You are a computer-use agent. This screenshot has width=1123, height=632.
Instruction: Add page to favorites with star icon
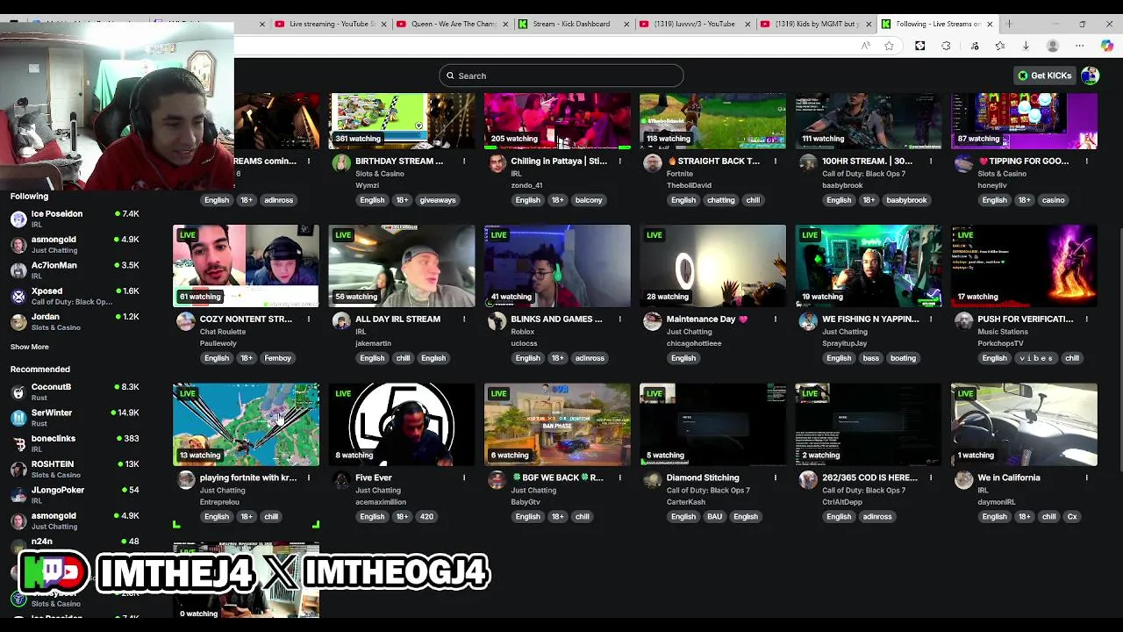coord(889,46)
